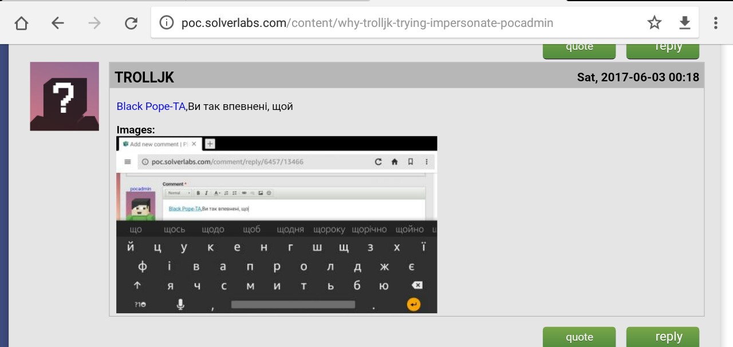Reload the page with refresh icon

[x=131, y=23]
